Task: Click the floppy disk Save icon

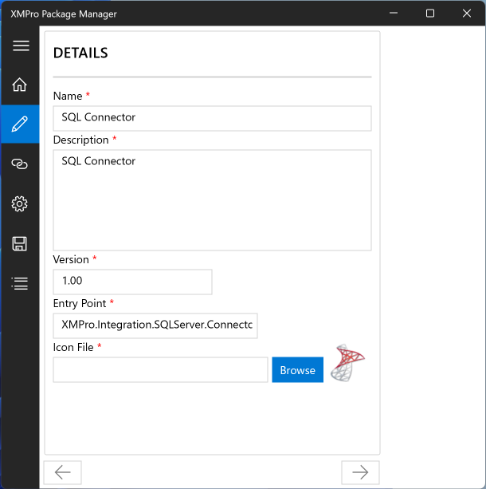Action: (20, 243)
